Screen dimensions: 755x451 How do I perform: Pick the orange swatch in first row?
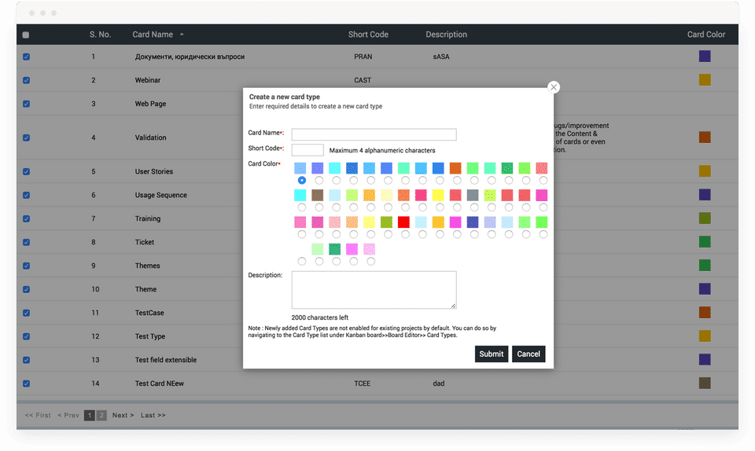point(455,168)
